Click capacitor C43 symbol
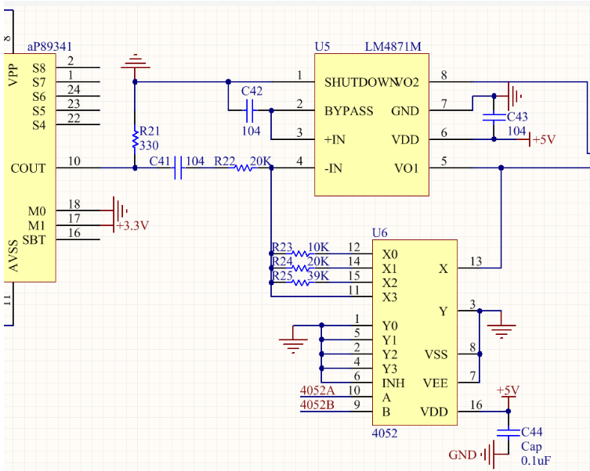Image resolution: width=590 pixels, height=471 pixels. 494,117
